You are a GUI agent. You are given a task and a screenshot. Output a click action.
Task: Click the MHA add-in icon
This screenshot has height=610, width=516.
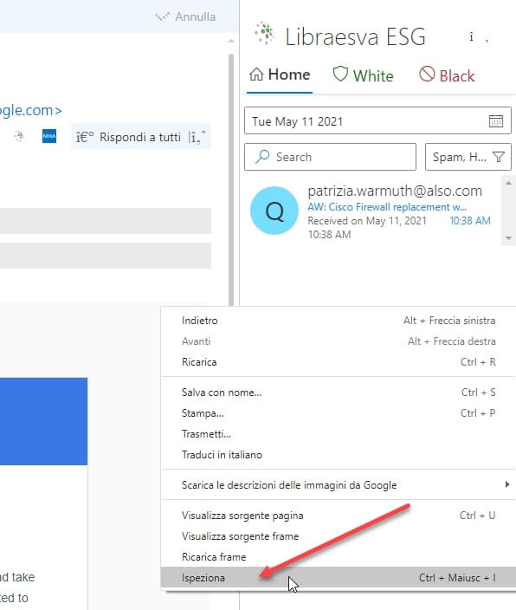pyautogui.click(x=49, y=137)
